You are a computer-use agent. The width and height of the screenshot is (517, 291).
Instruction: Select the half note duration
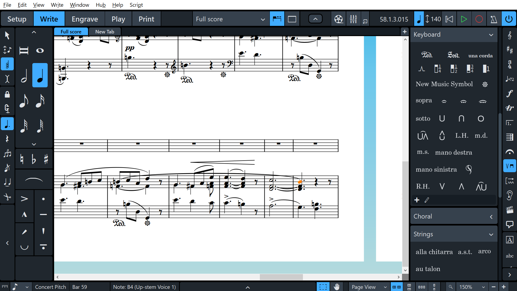pos(24,76)
